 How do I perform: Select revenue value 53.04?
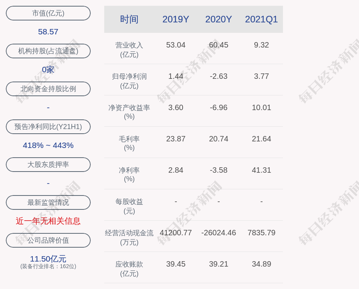176,45
